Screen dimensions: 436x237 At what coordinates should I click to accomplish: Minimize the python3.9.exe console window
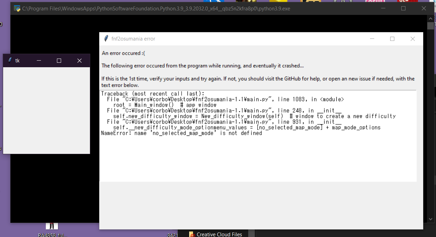pyautogui.click(x=383, y=8)
